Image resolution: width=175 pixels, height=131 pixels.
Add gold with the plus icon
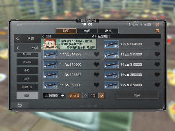point(63,96)
